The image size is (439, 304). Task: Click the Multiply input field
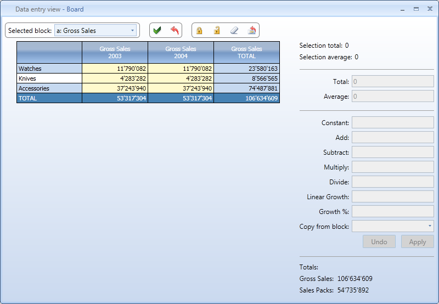coord(392,167)
